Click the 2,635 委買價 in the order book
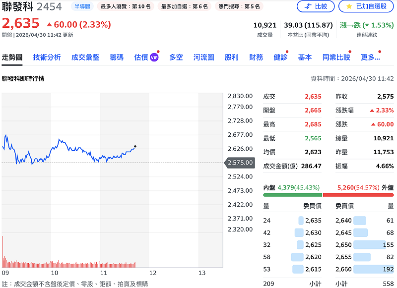This screenshot has width=397, height=288. (315, 220)
